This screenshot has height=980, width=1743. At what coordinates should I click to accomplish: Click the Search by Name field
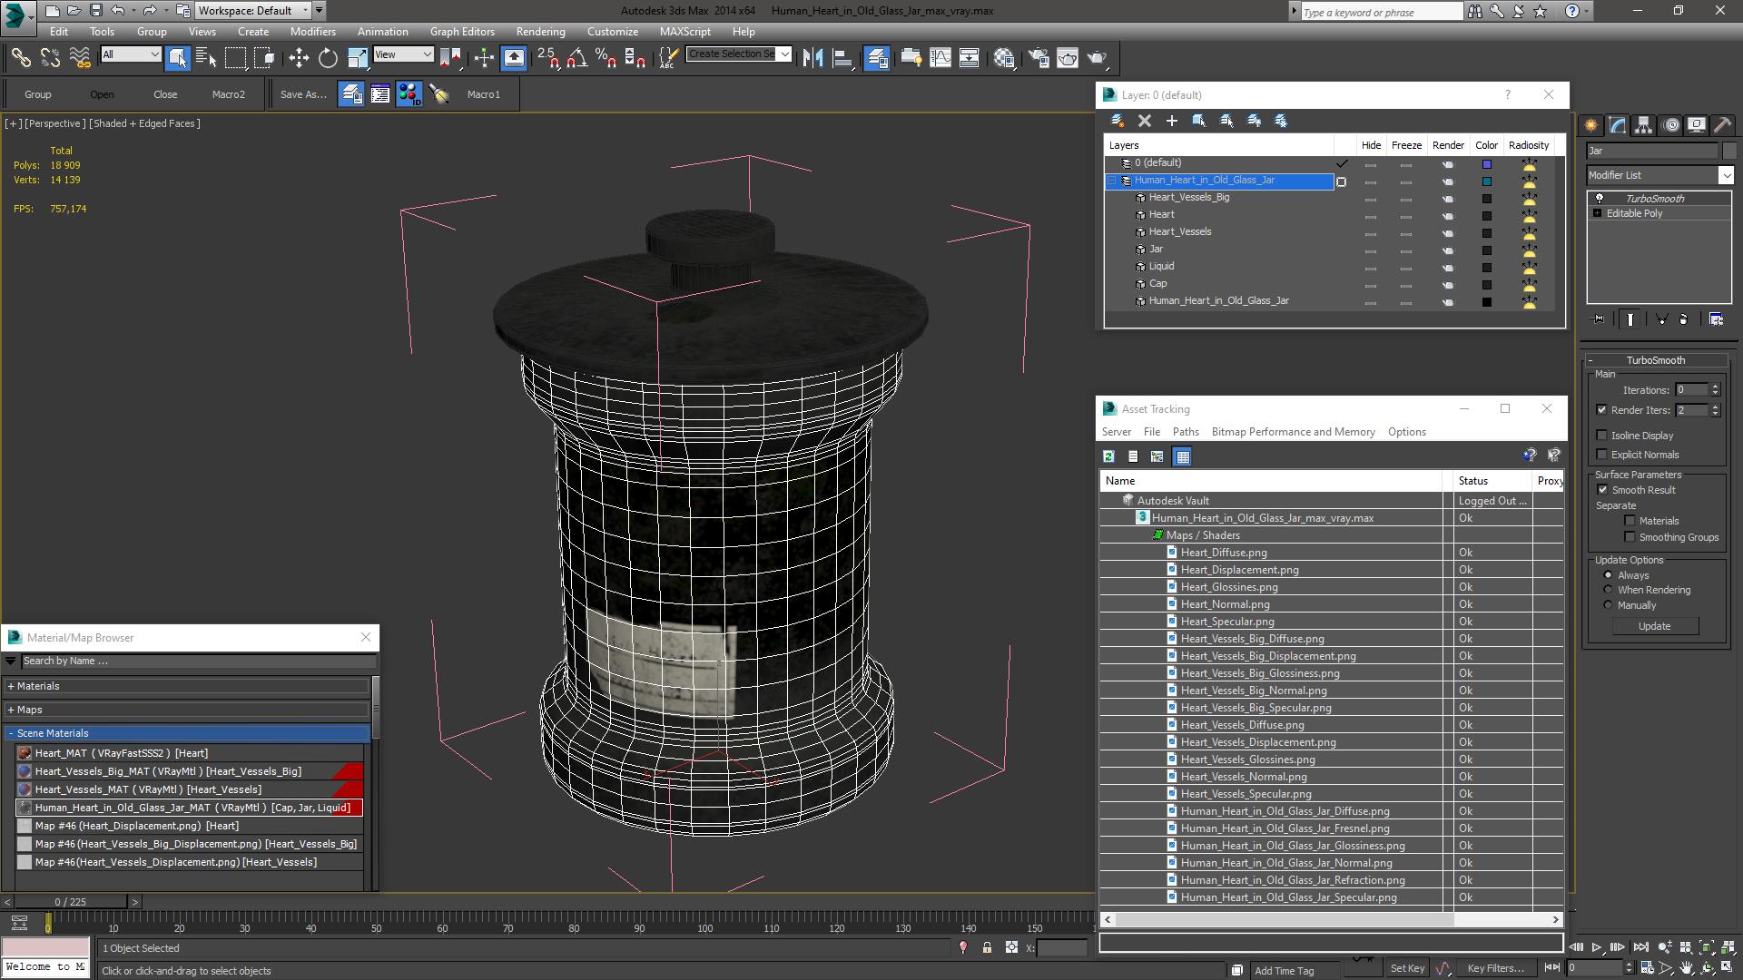tap(198, 661)
